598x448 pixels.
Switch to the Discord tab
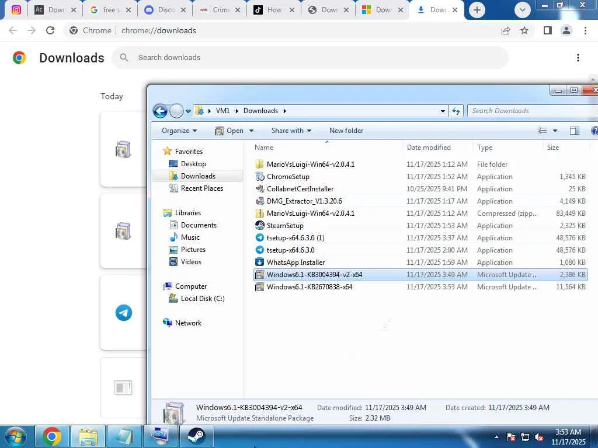coord(165,10)
